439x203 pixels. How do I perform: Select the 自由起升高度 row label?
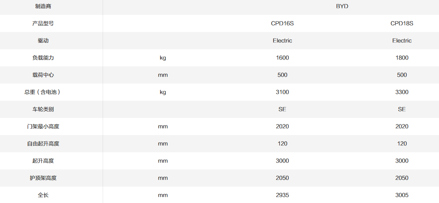click(x=43, y=143)
